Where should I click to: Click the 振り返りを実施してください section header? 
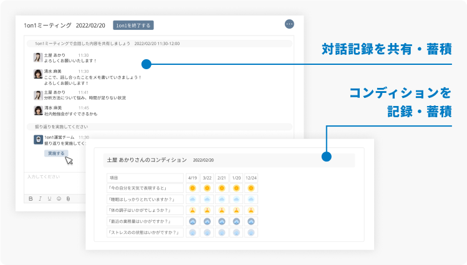coord(62,127)
